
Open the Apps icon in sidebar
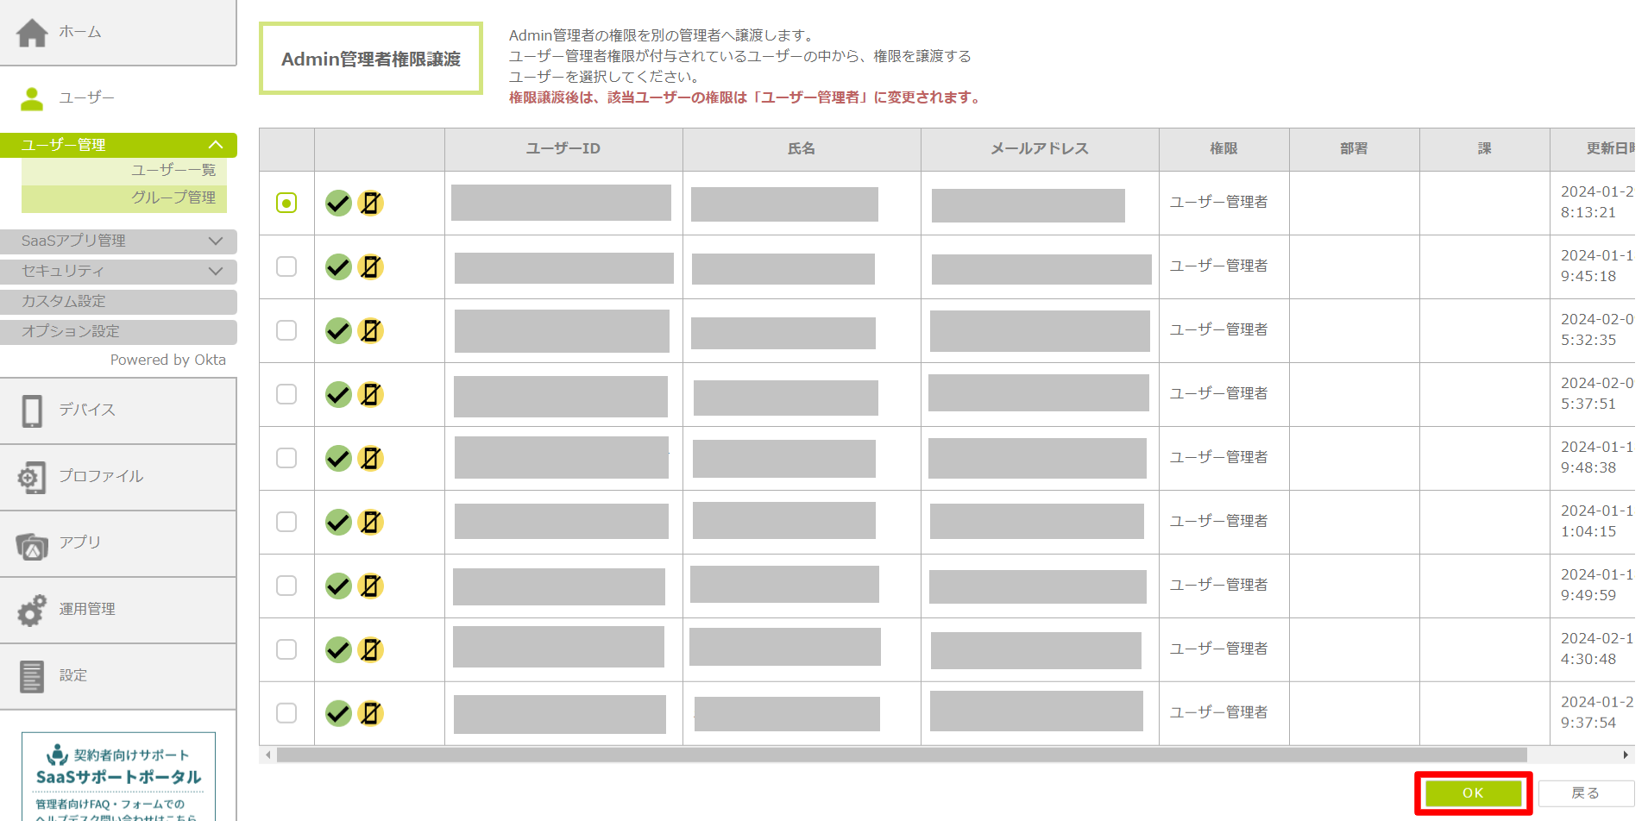32,545
